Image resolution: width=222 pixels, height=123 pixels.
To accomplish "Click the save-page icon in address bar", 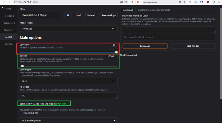I will pyautogui.click(x=121, y=2).
